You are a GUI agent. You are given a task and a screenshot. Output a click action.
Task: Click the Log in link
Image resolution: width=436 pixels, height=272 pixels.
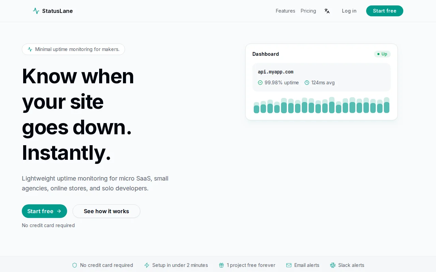point(349,11)
